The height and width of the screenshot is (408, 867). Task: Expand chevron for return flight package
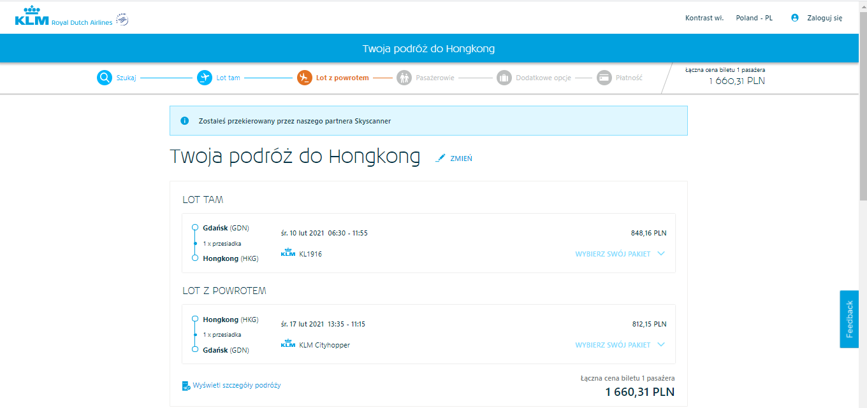[x=661, y=344]
